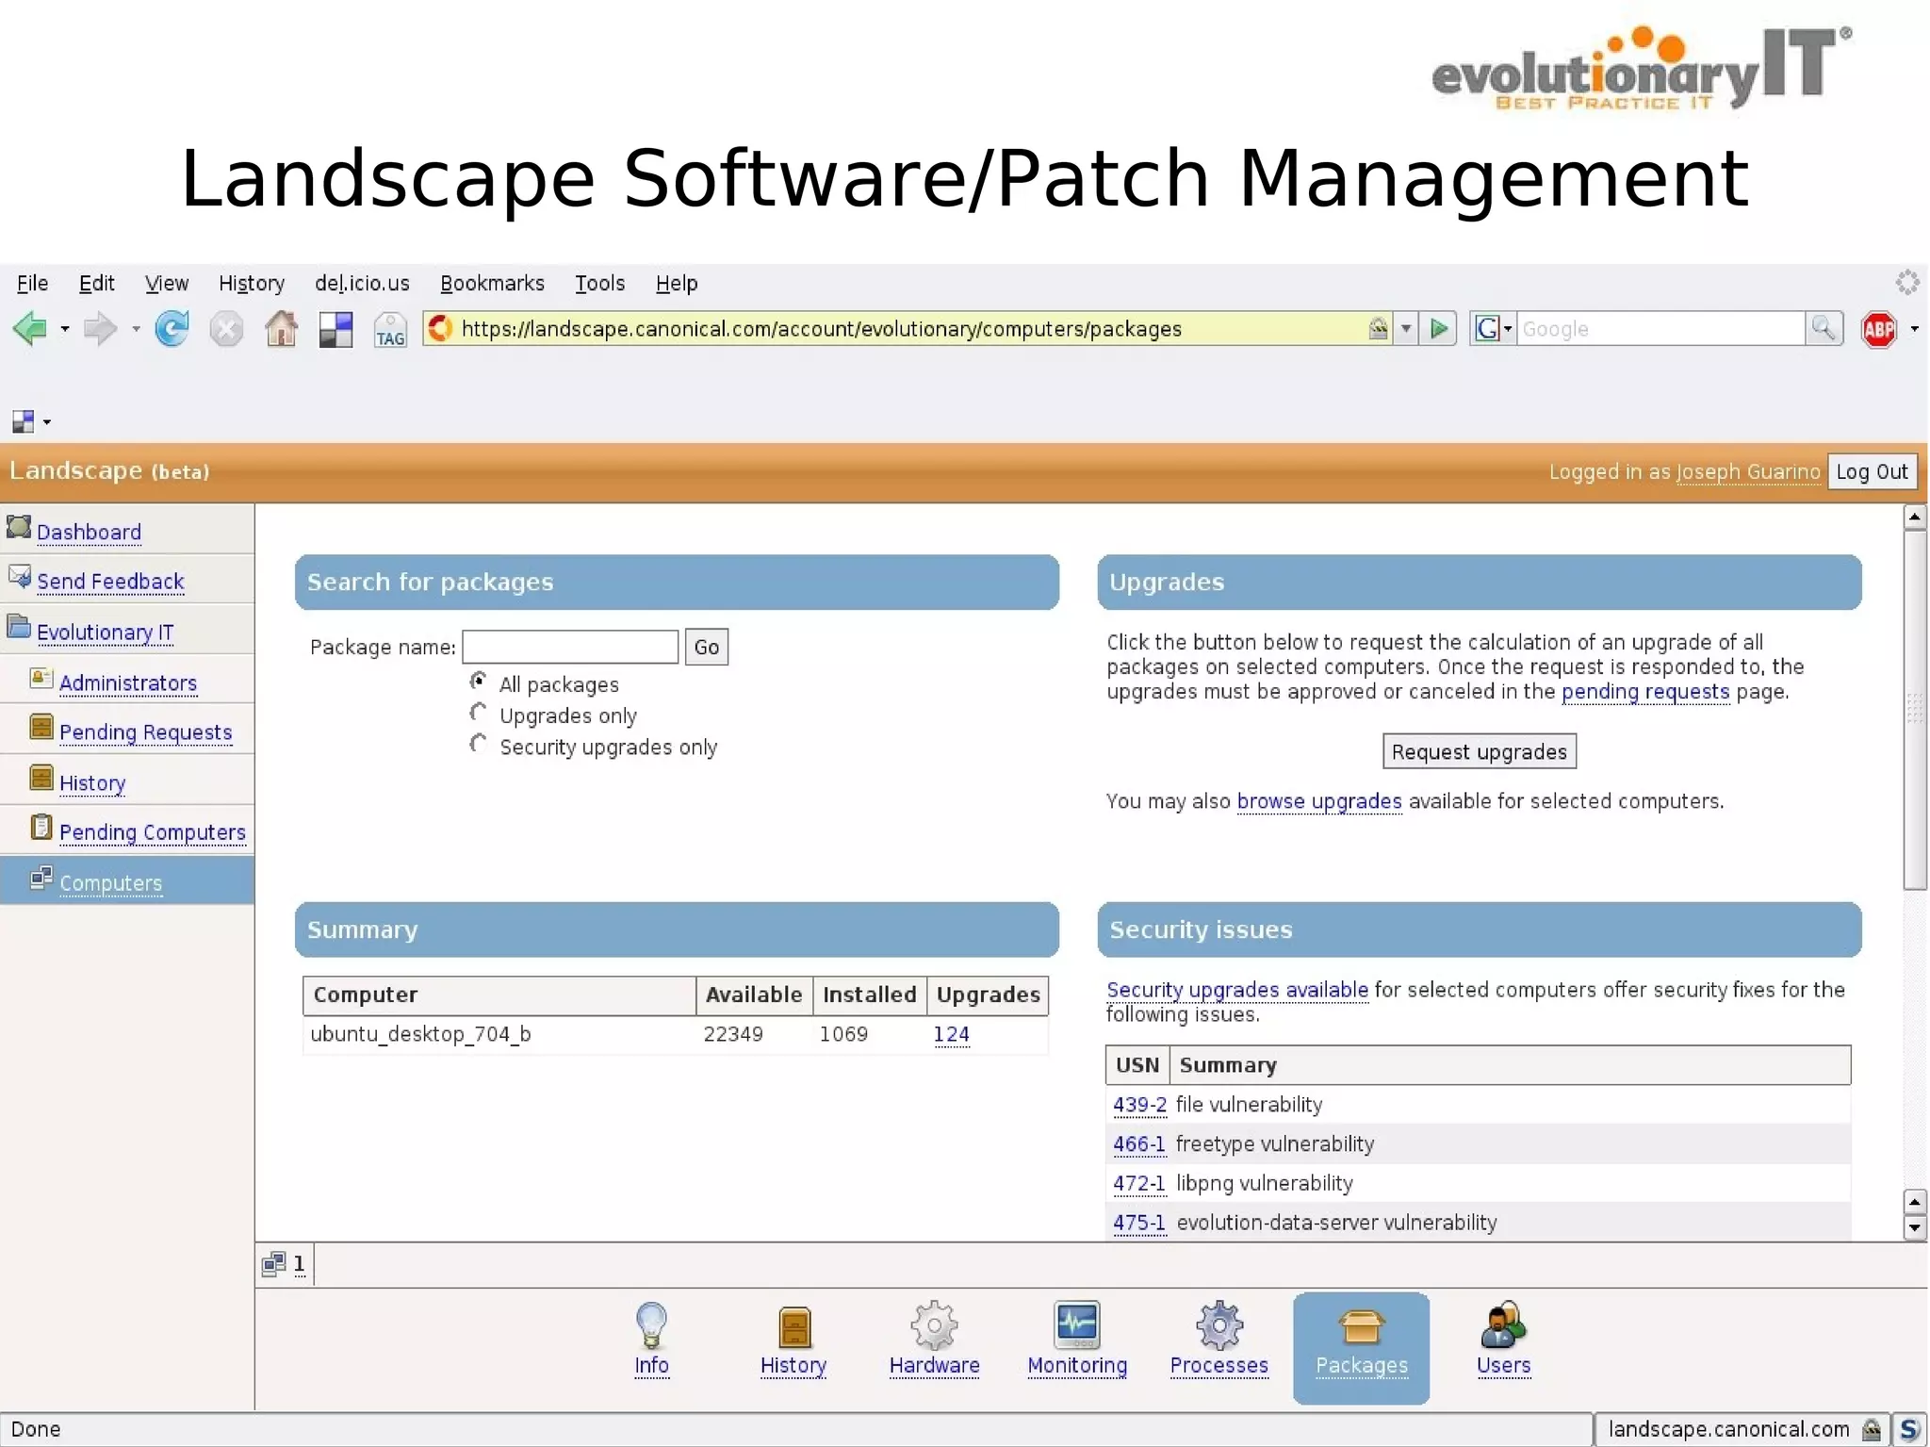
Task: Click the browser Reload icon
Action: (172, 329)
